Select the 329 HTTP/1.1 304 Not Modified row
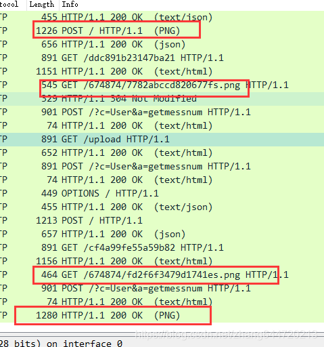The image size is (324, 347). click(162, 99)
